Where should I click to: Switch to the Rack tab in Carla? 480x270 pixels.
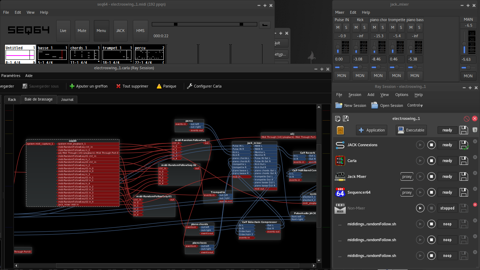coord(12,99)
